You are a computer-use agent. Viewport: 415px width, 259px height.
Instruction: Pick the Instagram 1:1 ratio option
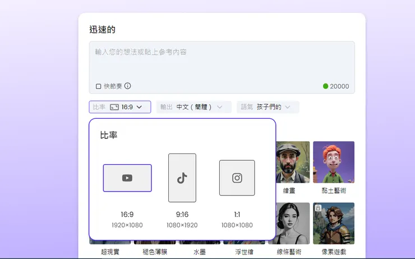237,178
